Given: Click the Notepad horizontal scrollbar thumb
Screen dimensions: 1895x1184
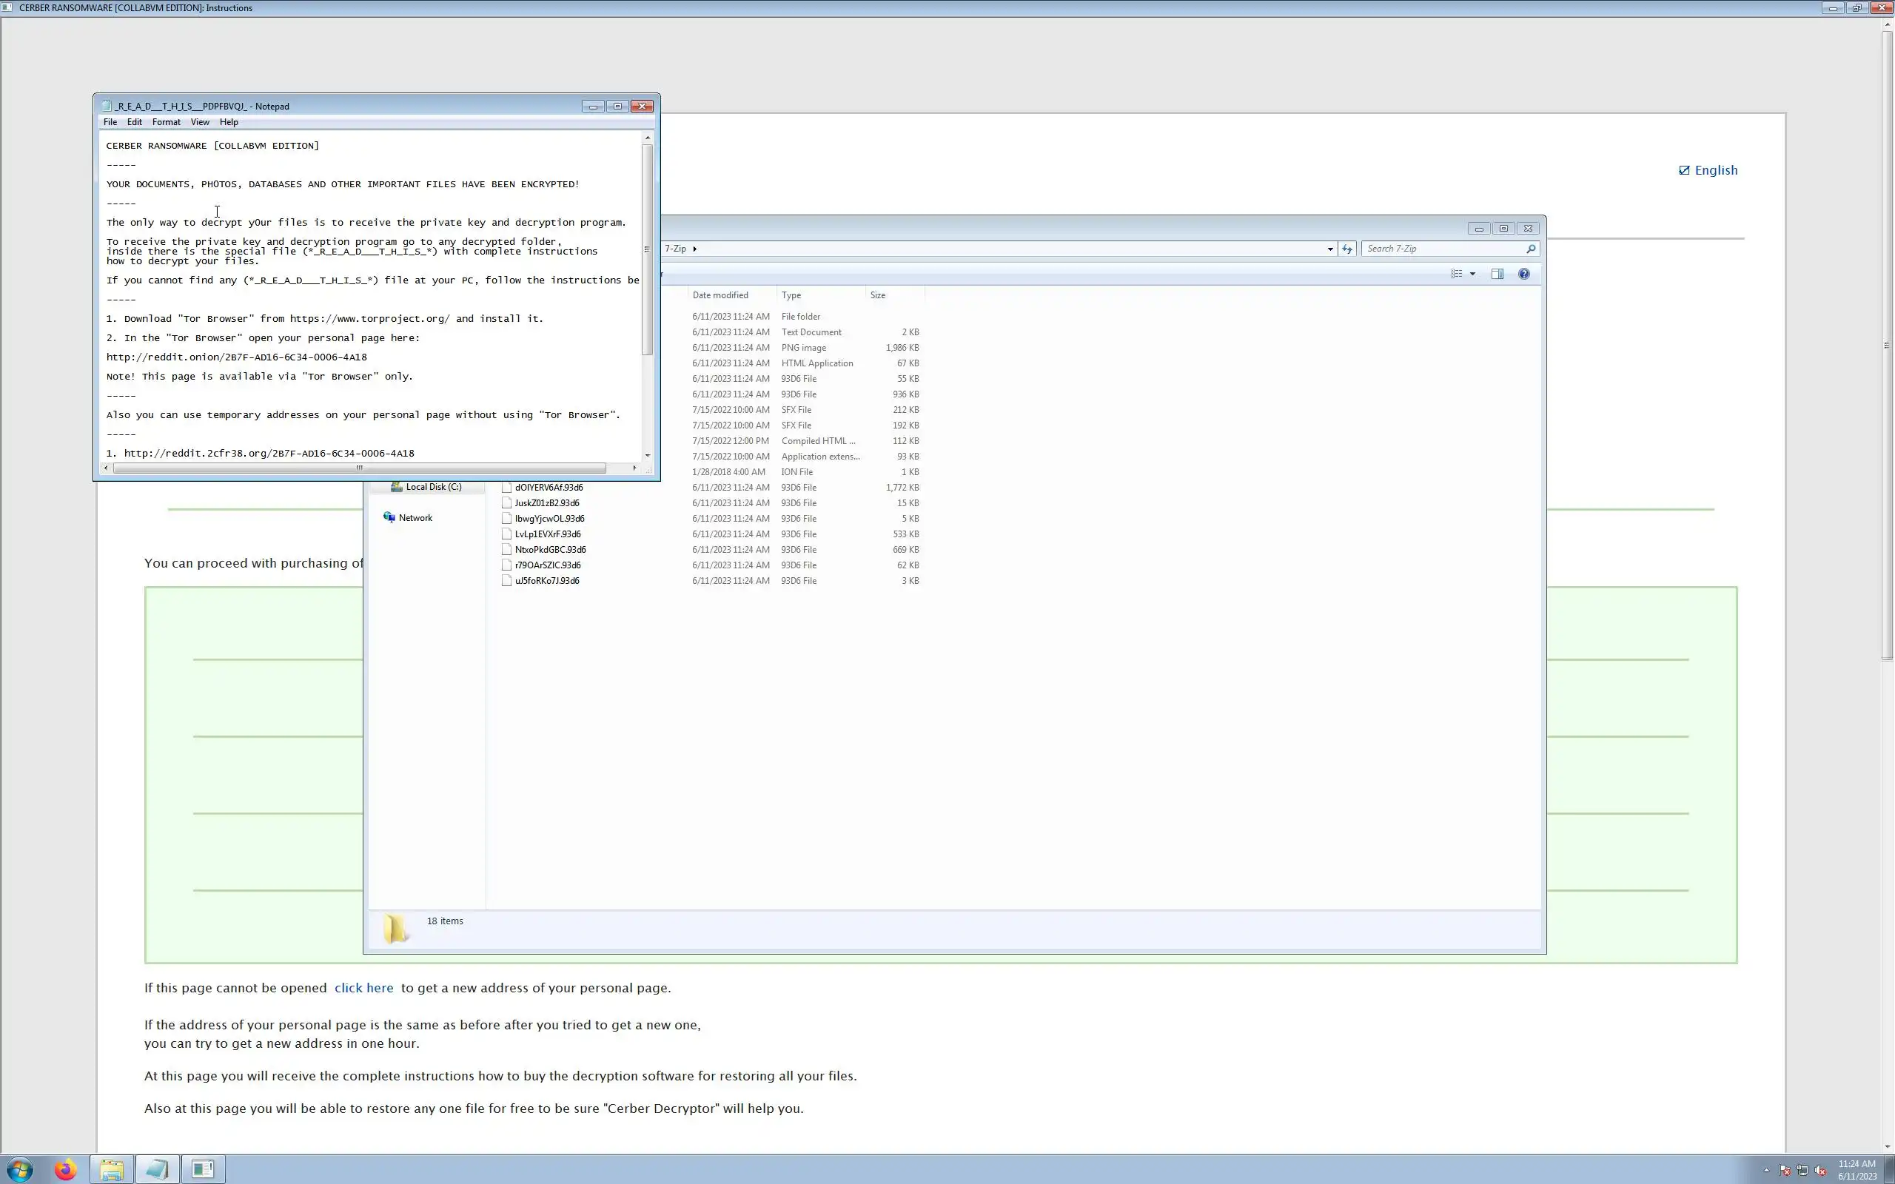Looking at the screenshot, I should 360,468.
